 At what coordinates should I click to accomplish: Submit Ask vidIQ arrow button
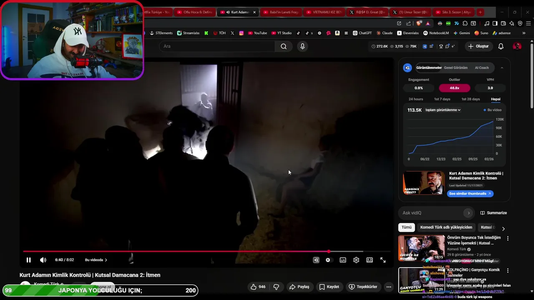pos(469,213)
